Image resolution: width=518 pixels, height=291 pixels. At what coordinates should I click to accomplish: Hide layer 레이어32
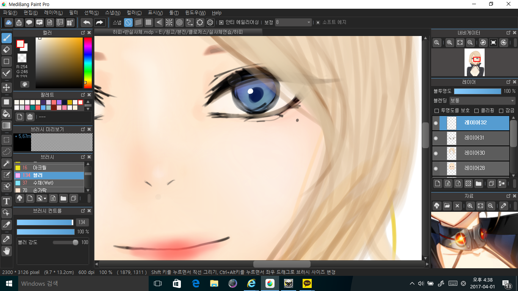(x=436, y=123)
